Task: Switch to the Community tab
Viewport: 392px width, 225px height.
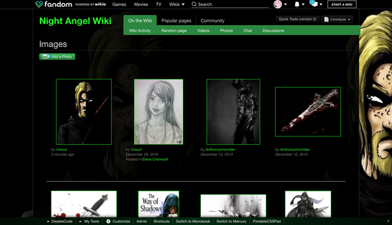Action: click(x=213, y=21)
